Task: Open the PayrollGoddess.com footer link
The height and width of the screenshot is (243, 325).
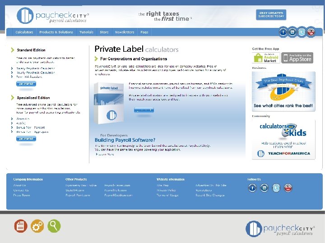Action: click(x=118, y=195)
